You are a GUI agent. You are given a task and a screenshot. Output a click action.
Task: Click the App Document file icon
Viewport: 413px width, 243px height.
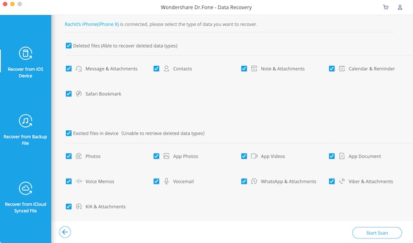(x=342, y=156)
